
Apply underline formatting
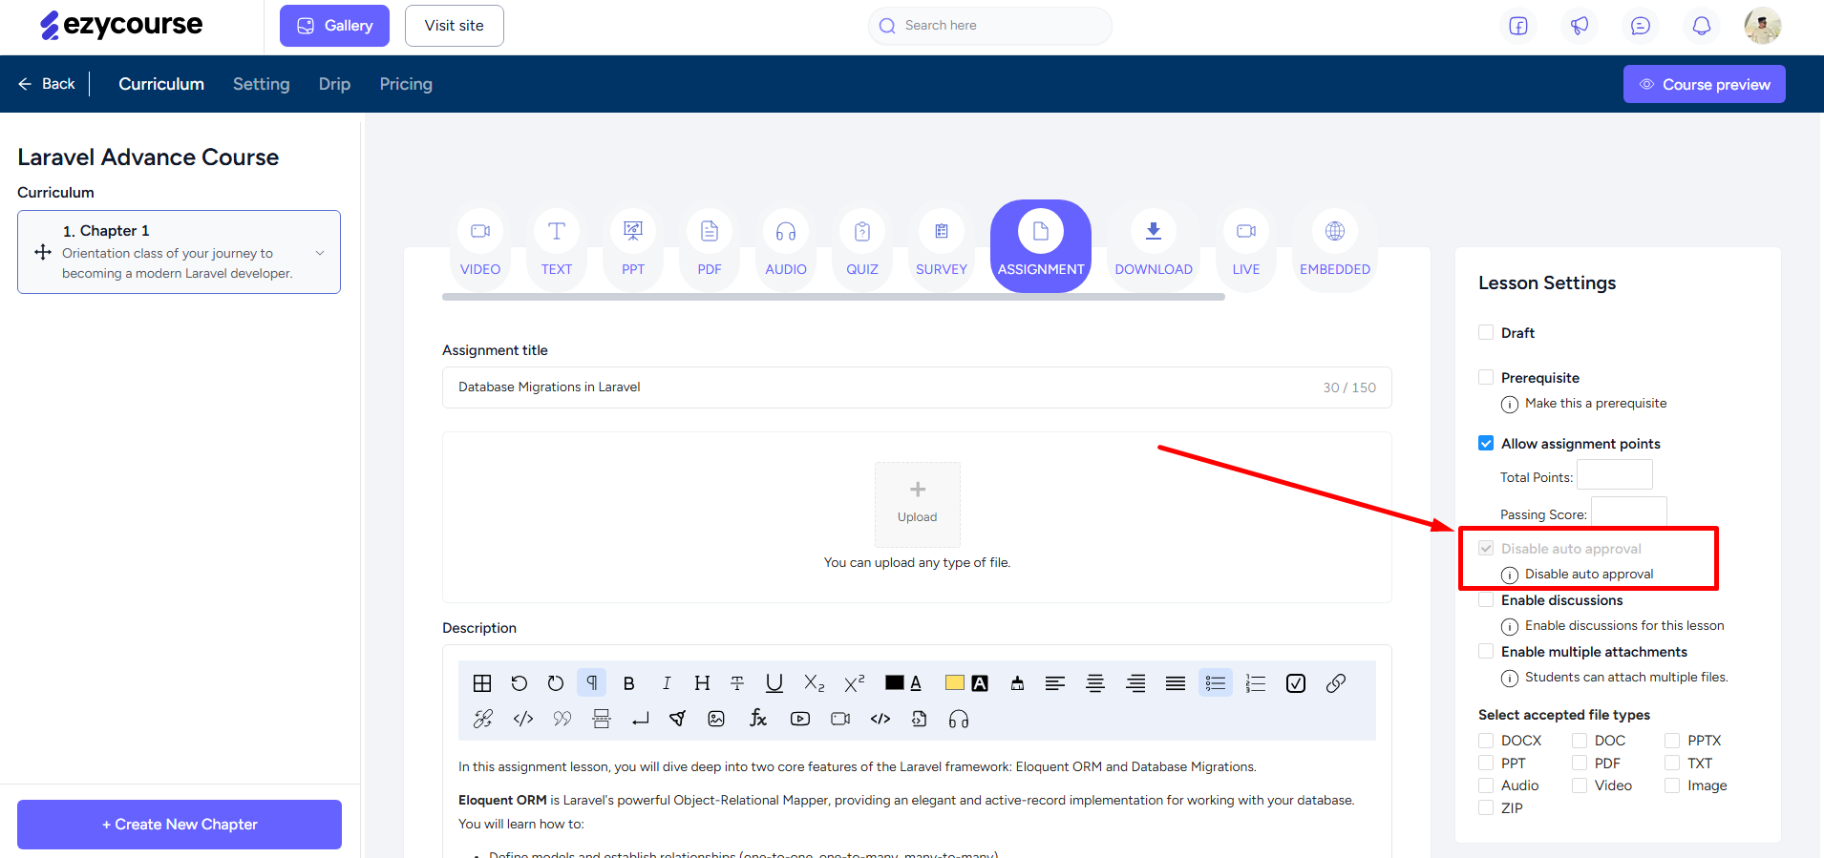[x=774, y=683]
